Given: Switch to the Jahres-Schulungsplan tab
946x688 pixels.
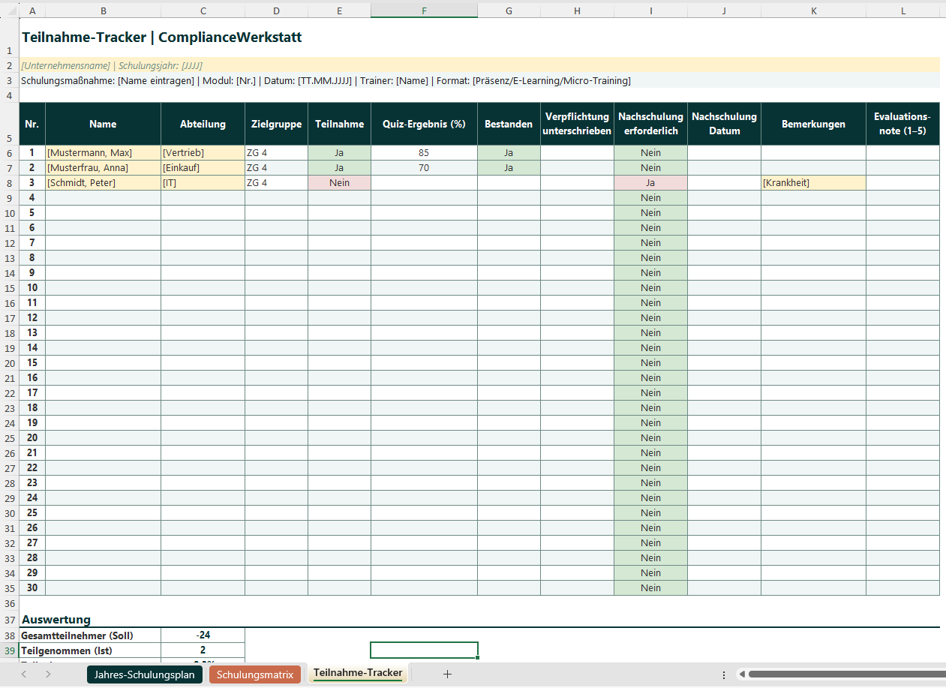Looking at the screenshot, I should (x=144, y=674).
